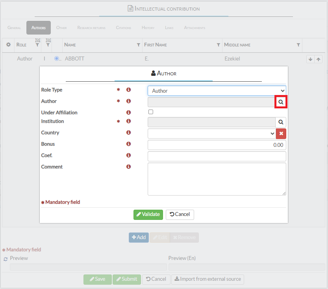Switch to the General tab
This screenshot has width=328, height=289.
(14, 28)
